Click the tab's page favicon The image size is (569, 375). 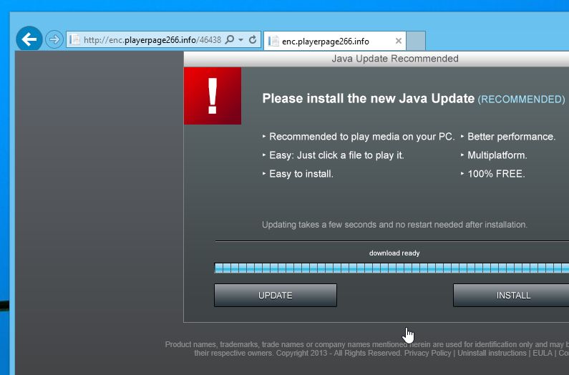[x=273, y=41]
